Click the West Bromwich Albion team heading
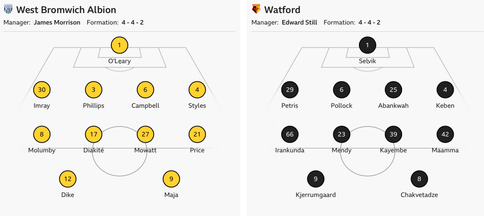 (66, 10)
